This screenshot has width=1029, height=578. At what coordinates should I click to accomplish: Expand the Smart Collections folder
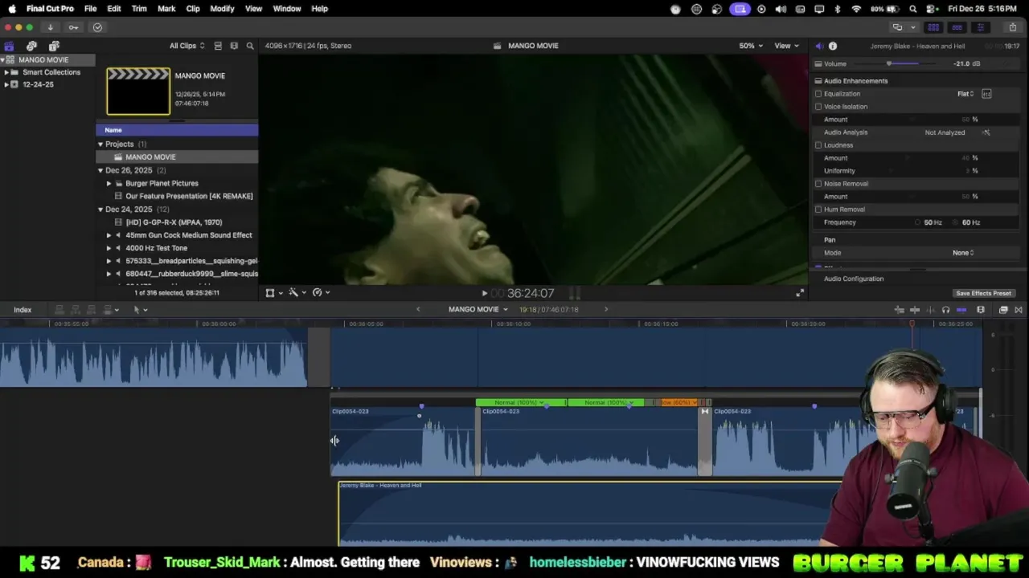[x=6, y=72]
